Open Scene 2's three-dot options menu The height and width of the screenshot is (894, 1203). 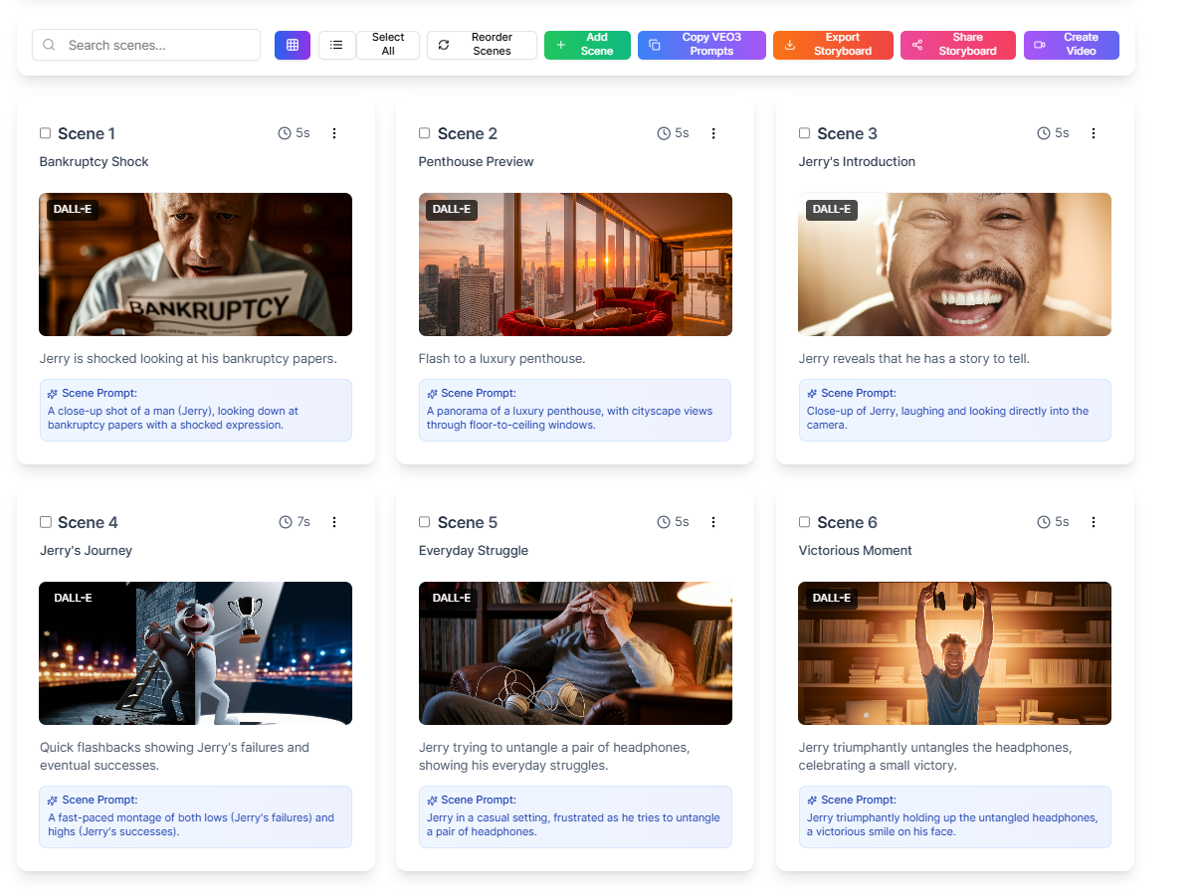coord(713,132)
